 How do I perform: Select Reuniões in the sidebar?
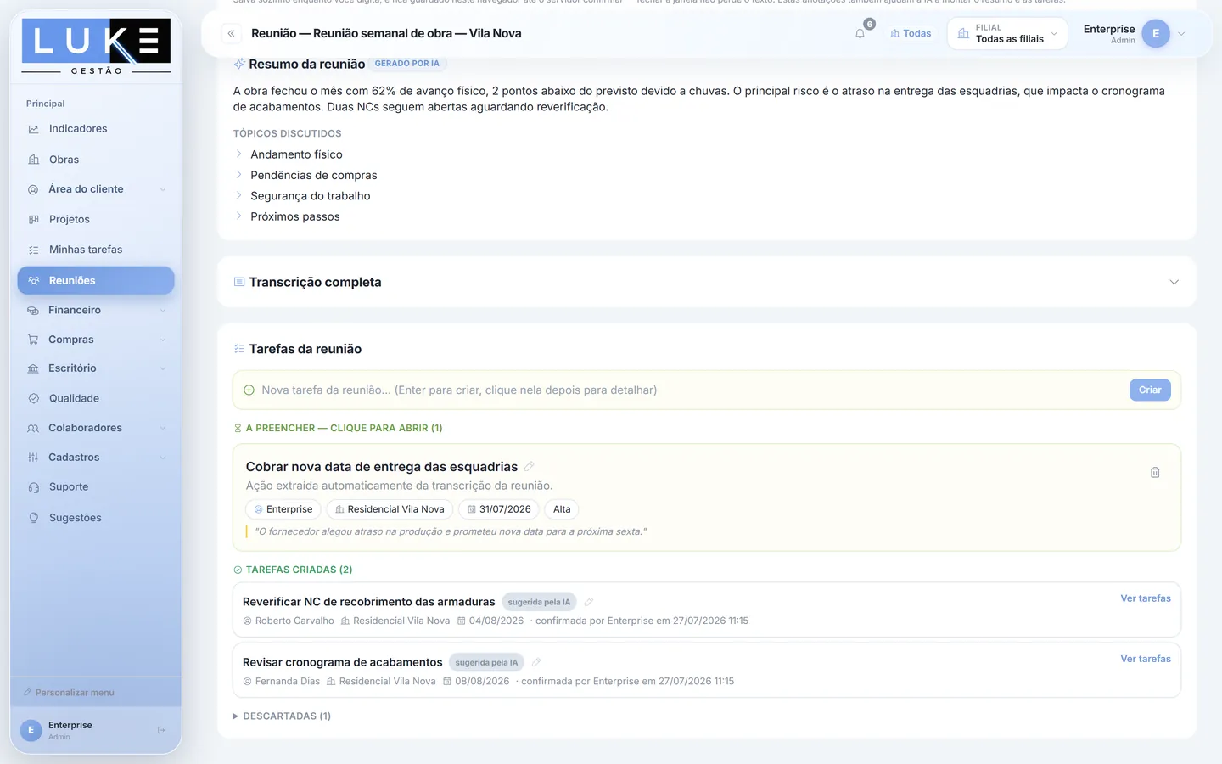point(96,280)
